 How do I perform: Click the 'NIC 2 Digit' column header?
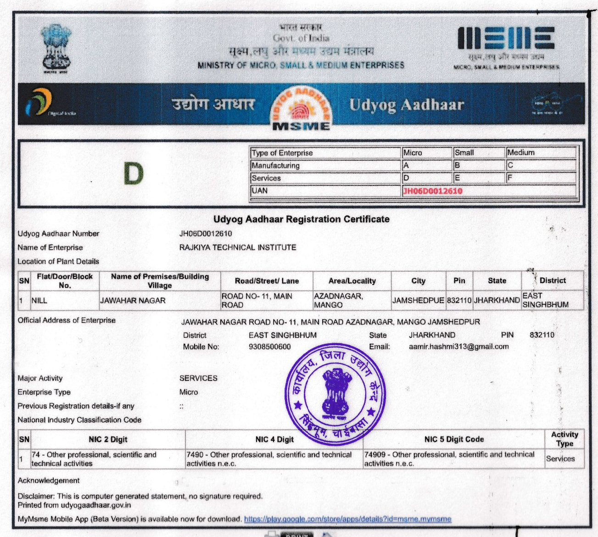(108, 439)
